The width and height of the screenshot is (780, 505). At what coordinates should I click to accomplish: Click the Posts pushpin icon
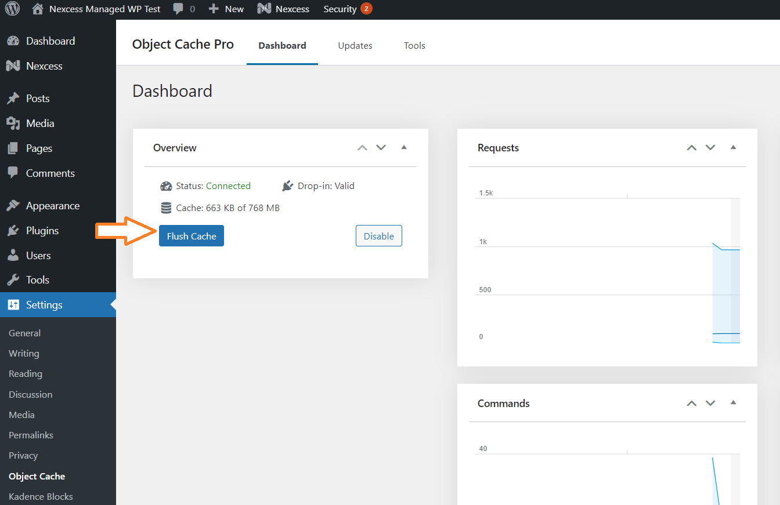pyautogui.click(x=13, y=99)
